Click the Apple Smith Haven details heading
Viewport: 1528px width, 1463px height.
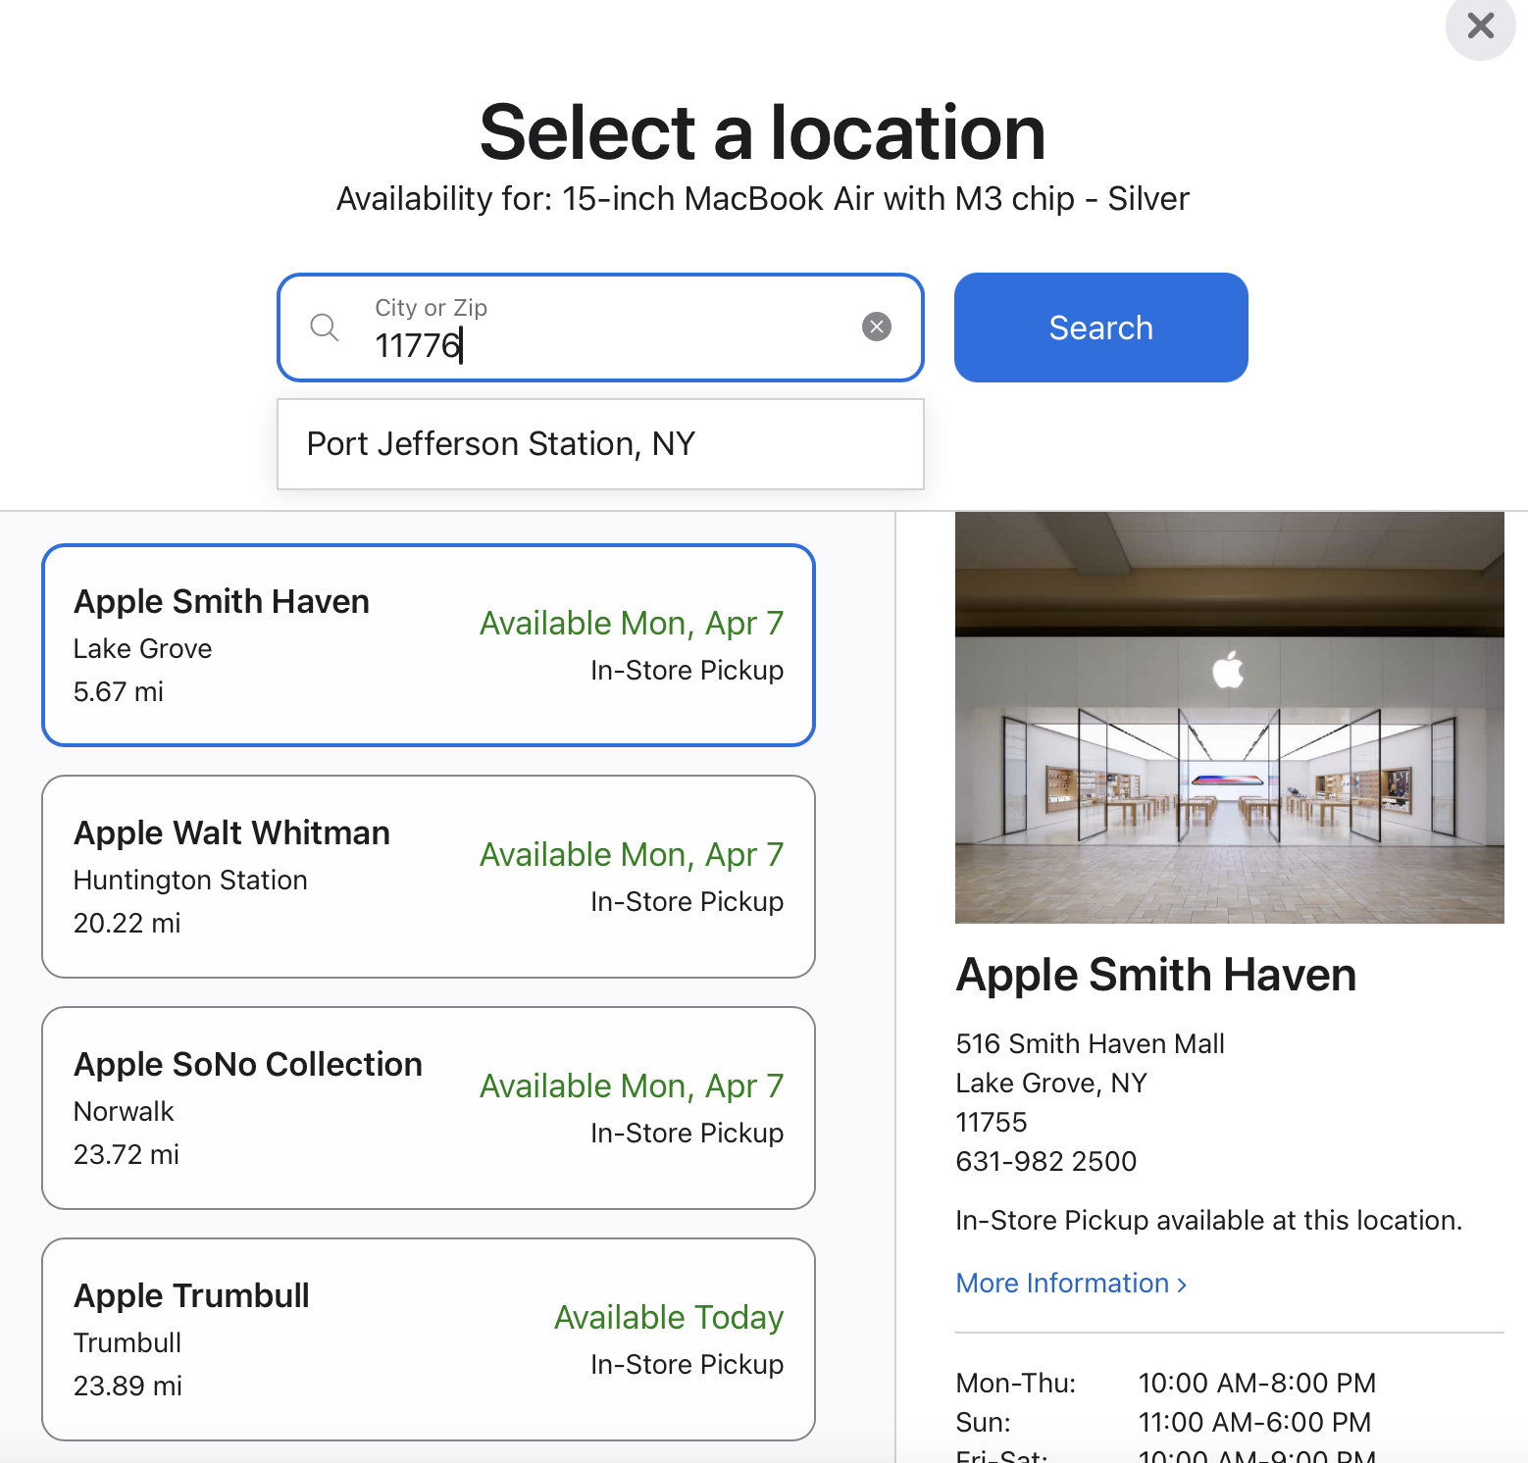pos(1155,976)
